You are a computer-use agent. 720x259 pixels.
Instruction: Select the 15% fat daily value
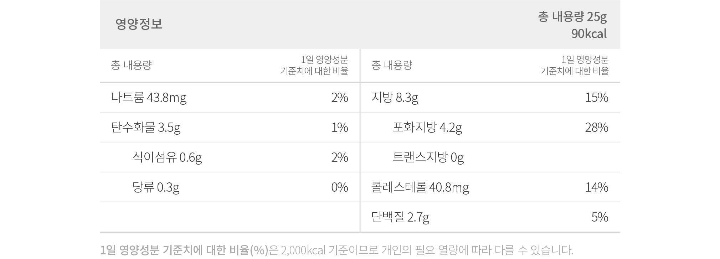597,97
